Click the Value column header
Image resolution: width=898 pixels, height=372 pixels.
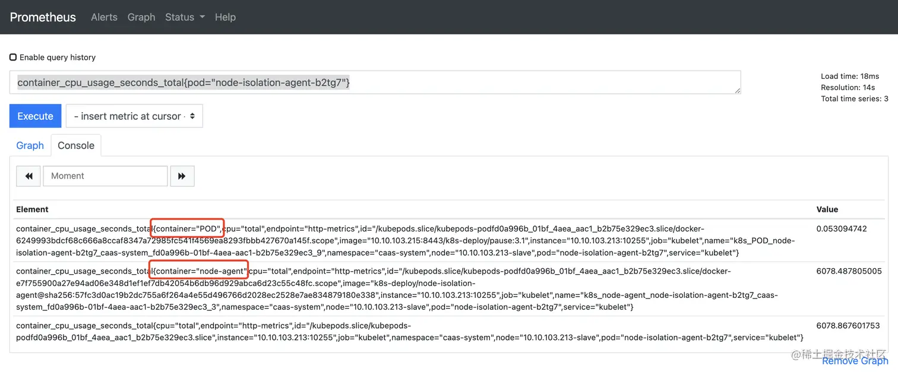coord(827,209)
